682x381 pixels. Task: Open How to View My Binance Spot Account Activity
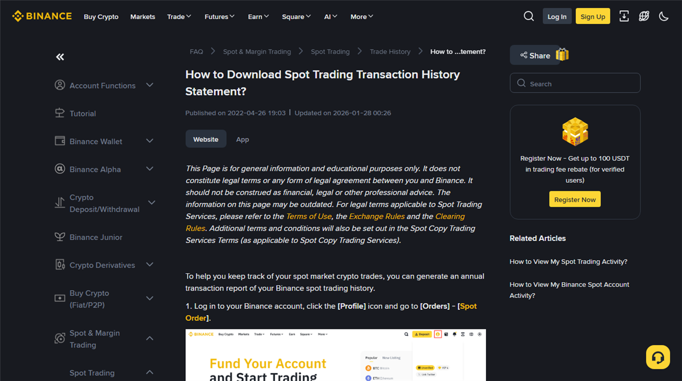pos(569,290)
